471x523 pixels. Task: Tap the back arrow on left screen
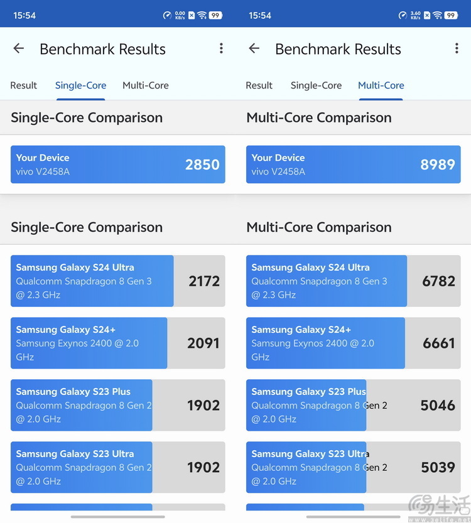[x=19, y=49]
